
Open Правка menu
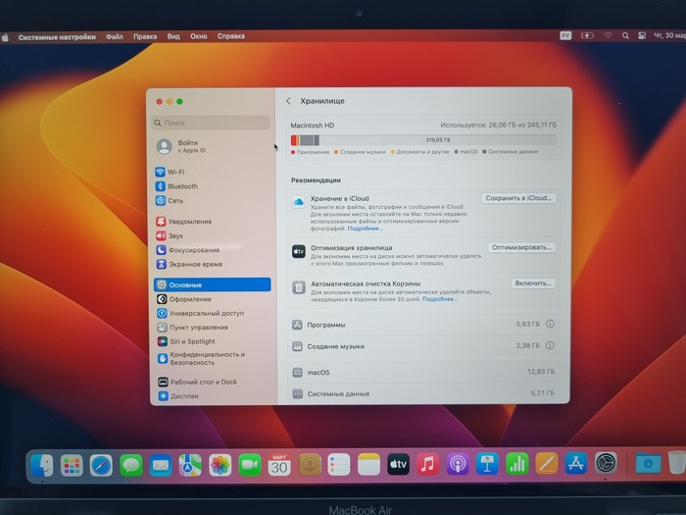click(145, 37)
